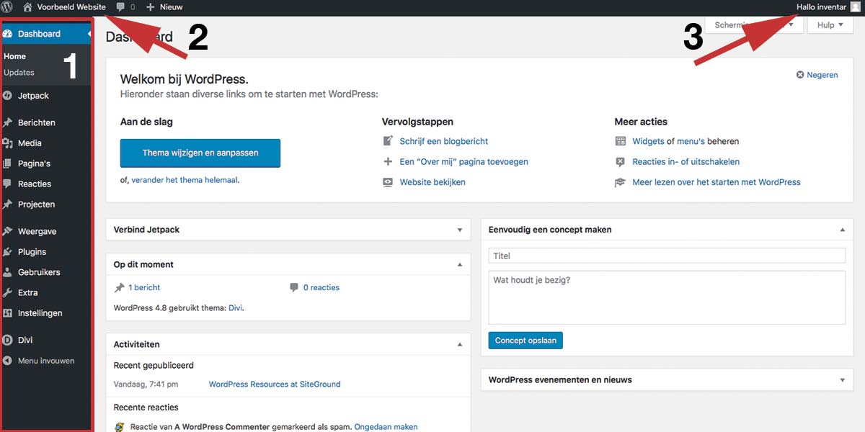The width and height of the screenshot is (865, 432).
Task: Collapse sidebar with Menu invouwen
Action: tap(46, 361)
